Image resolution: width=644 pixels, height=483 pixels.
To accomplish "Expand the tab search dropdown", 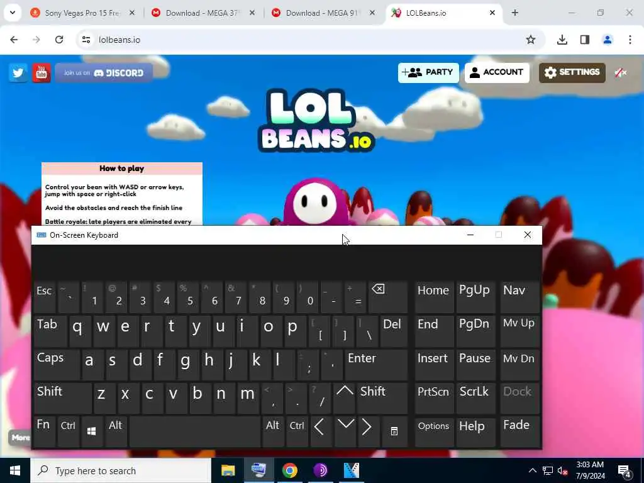I will (13, 13).
